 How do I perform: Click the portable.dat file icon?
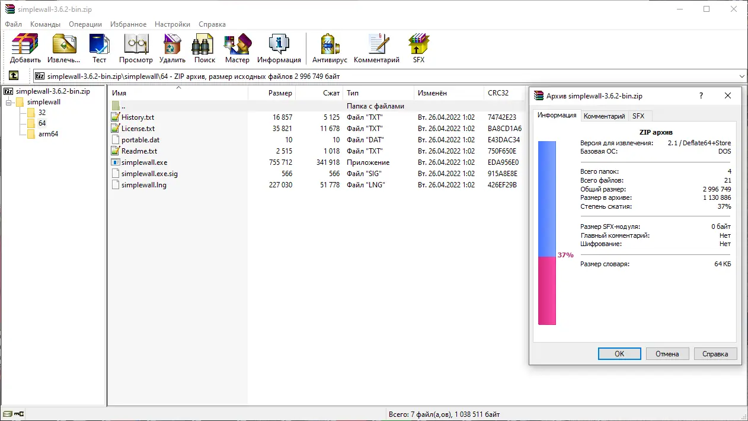coord(116,140)
